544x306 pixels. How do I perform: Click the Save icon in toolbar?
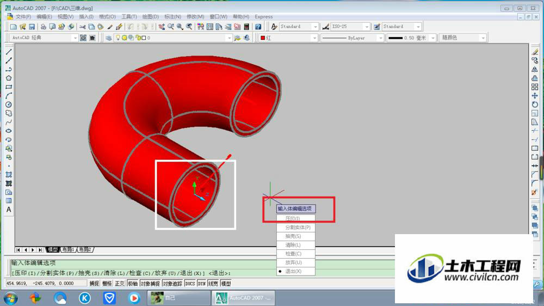click(x=32, y=27)
